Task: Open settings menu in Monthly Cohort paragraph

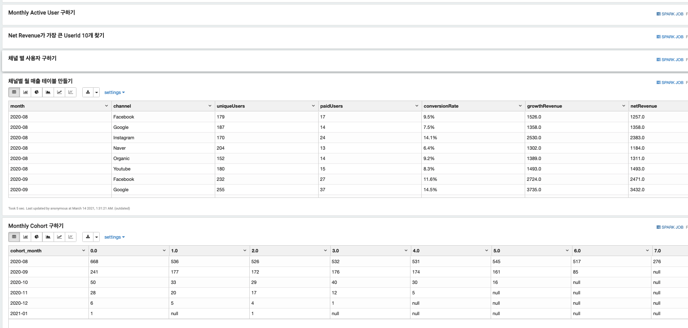Action: [114, 237]
